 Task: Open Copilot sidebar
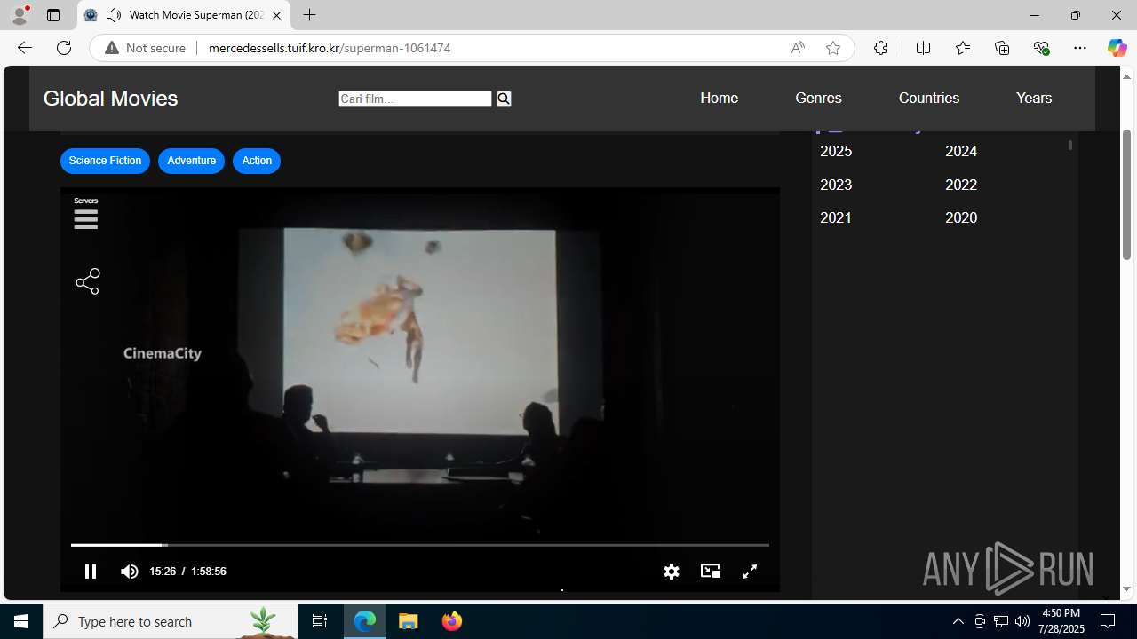coord(1117,48)
